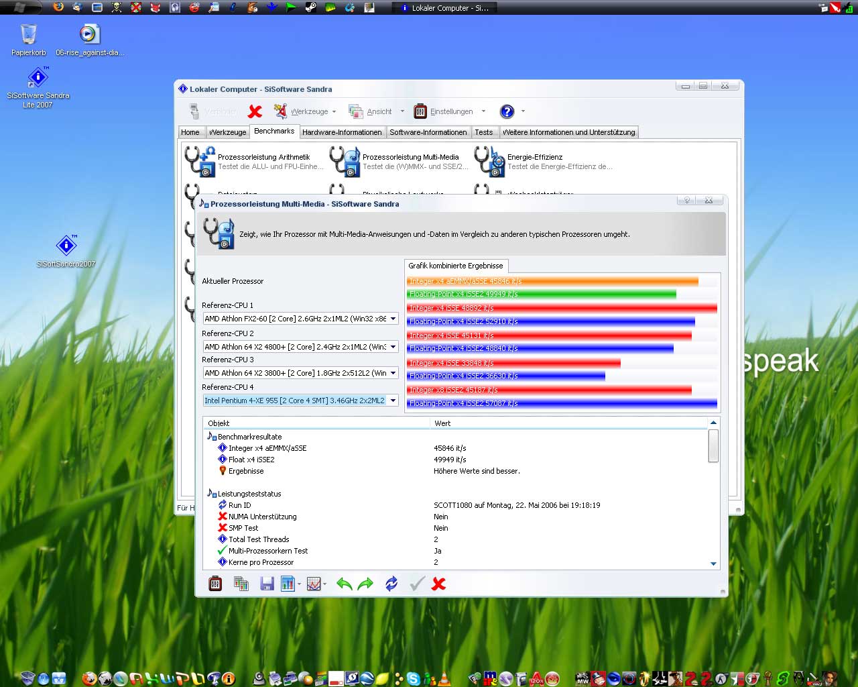Click the red X disconnect icon in main toolbar
Screen dimensions: 858x687
coord(255,111)
